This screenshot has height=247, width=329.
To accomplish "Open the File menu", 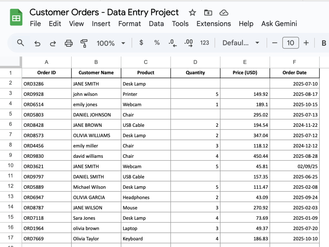I will pyautogui.click(x=35, y=24).
